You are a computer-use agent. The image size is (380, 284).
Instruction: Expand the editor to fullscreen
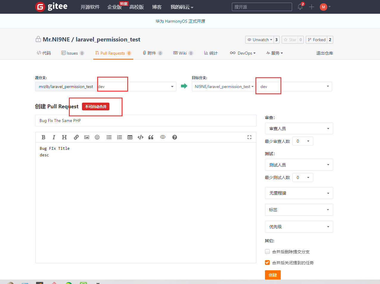point(249,137)
